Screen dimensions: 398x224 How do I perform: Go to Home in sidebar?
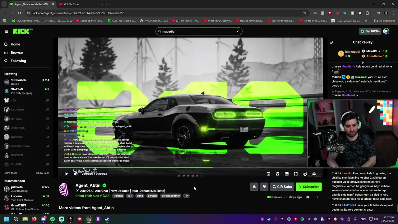(x=15, y=44)
